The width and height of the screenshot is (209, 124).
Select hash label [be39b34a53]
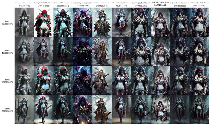[x=160, y=5]
